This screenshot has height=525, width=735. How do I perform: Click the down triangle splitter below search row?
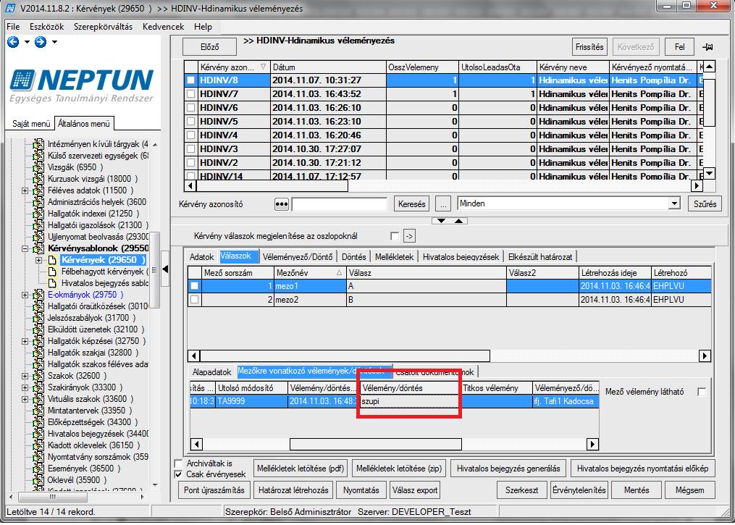pyautogui.click(x=441, y=221)
